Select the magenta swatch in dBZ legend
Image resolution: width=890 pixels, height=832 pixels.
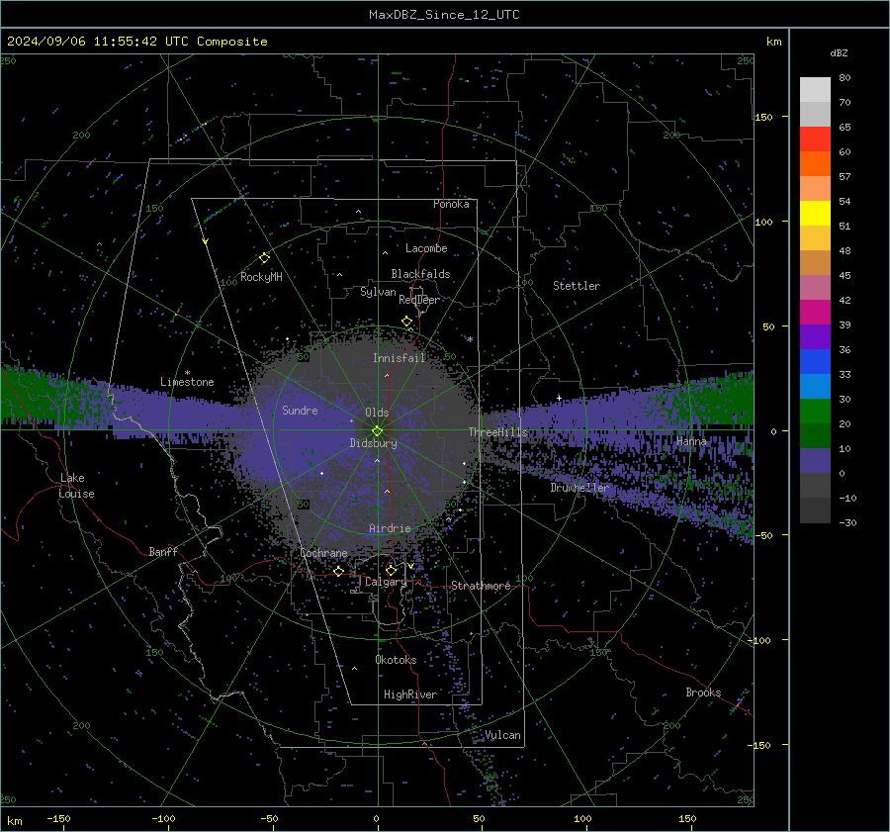815,312
